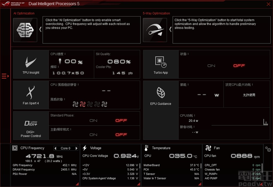
Task: Click the AIO PUMP fan row
Action: point(232,178)
